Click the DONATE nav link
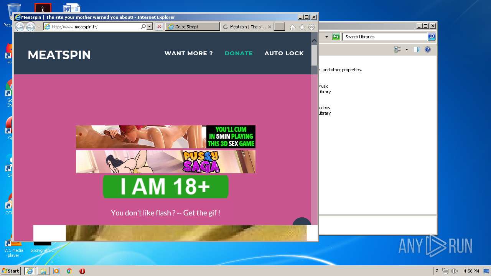 [239, 53]
